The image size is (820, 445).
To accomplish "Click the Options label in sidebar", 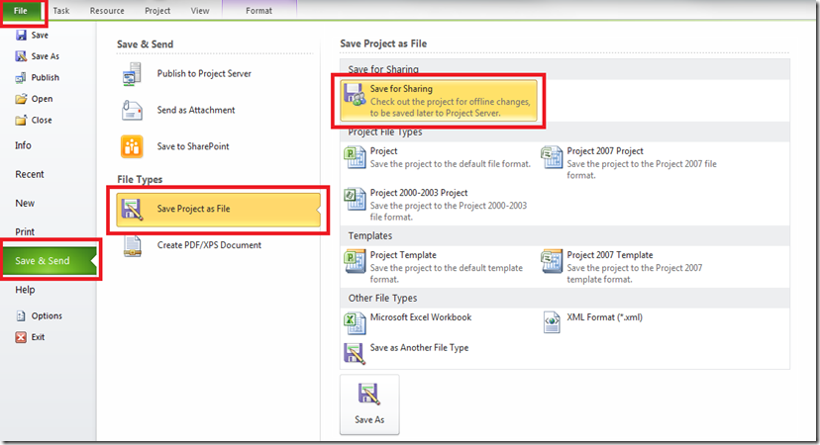I will (x=47, y=316).
